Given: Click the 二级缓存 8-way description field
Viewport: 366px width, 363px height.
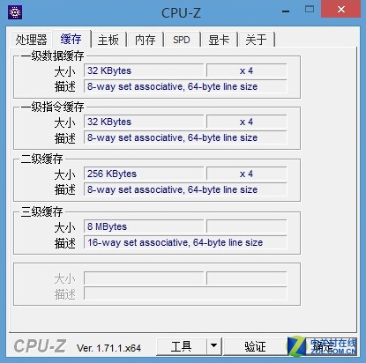Looking at the screenshot, I should click(185, 189).
